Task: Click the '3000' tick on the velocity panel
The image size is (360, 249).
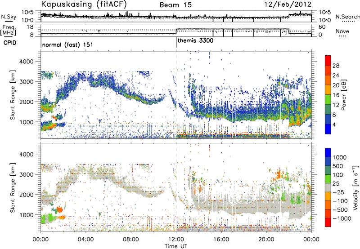Action: pyautogui.click(x=27, y=174)
